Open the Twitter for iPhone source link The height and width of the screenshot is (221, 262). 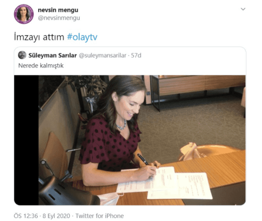coord(100,216)
